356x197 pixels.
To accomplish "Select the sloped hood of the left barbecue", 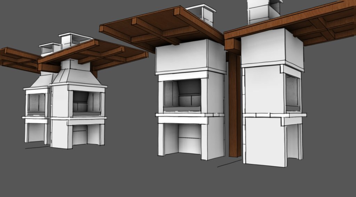I will click(x=76, y=76).
